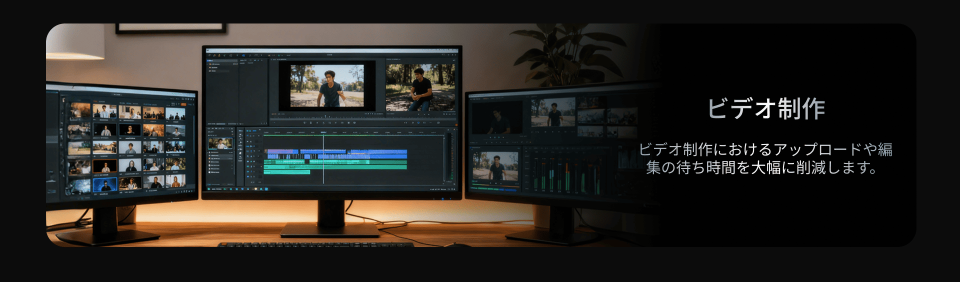Select the left preview video on center monitor
This screenshot has width=960, height=282.
coord(327,85)
